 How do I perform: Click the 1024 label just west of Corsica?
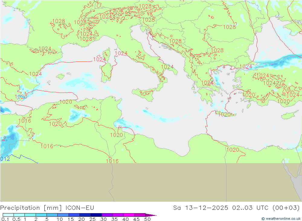click(100, 59)
